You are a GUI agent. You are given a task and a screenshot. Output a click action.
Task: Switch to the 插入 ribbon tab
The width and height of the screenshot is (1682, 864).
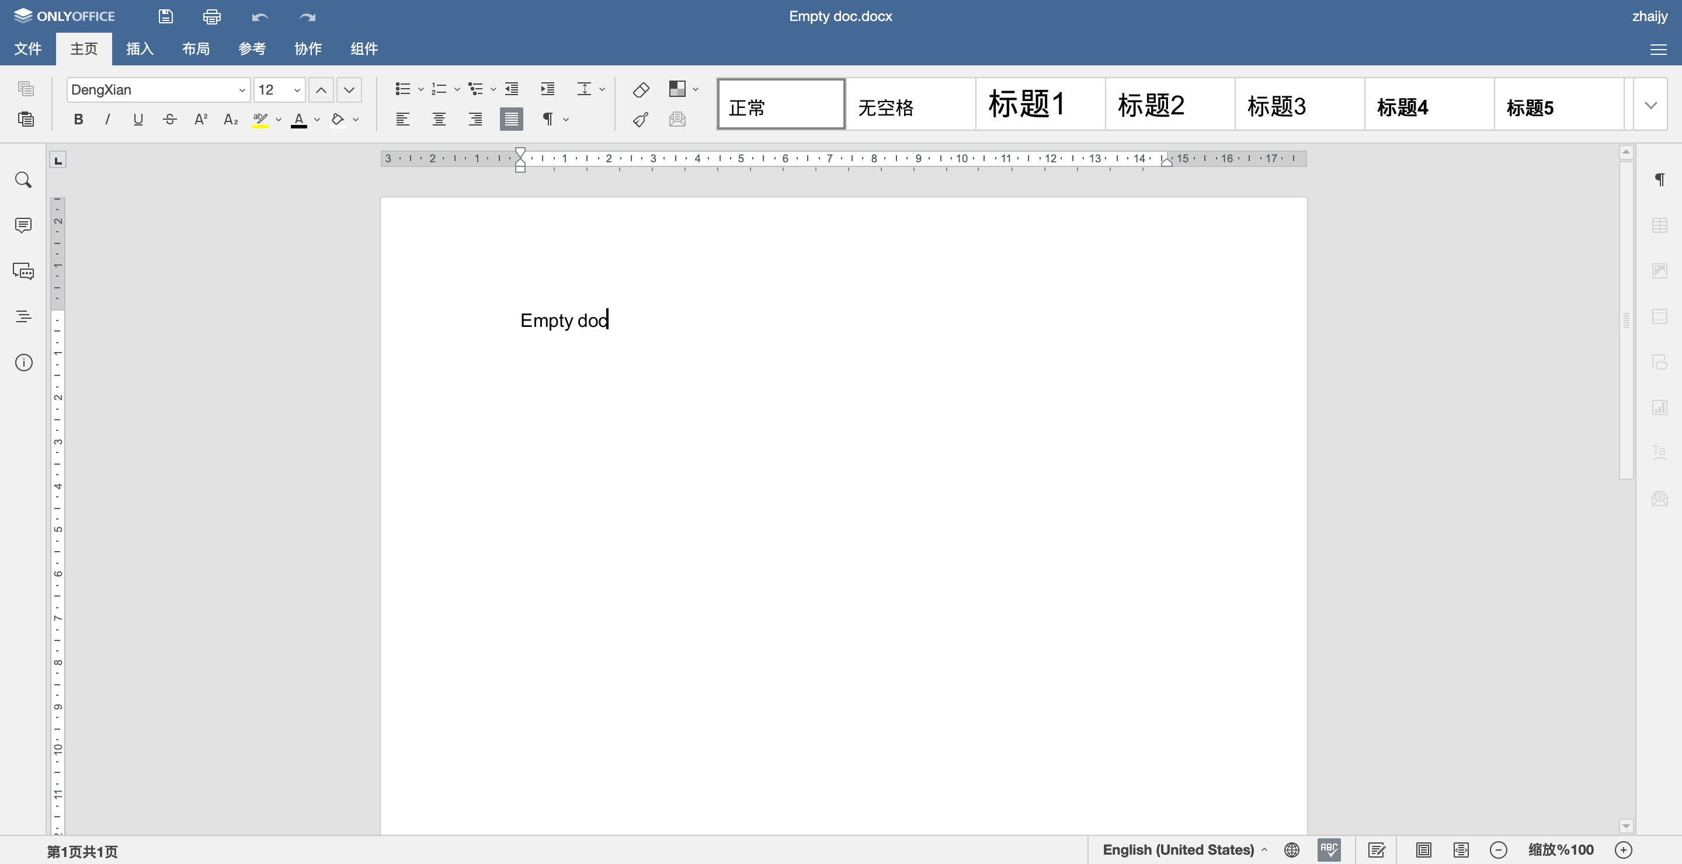pyautogui.click(x=139, y=48)
